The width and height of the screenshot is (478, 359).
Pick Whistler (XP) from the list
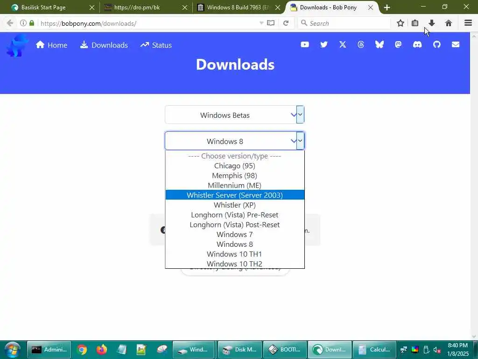pos(235,205)
